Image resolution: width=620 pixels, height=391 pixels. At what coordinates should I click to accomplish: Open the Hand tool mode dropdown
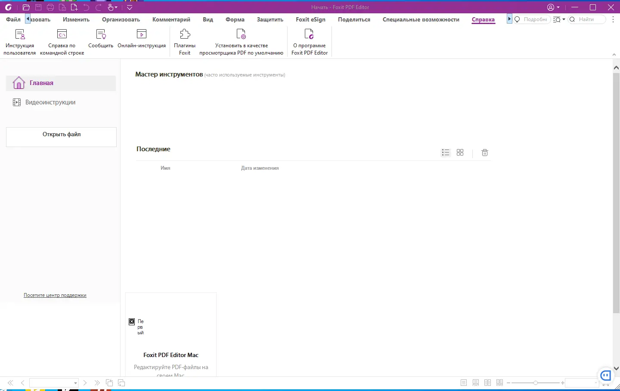coord(113,7)
